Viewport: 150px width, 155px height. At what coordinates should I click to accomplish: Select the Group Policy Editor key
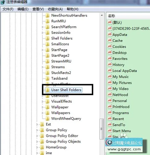pos(62,136)
